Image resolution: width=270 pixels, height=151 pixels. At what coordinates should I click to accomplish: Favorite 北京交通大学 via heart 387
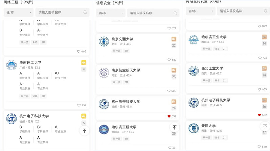coord(169,60)
